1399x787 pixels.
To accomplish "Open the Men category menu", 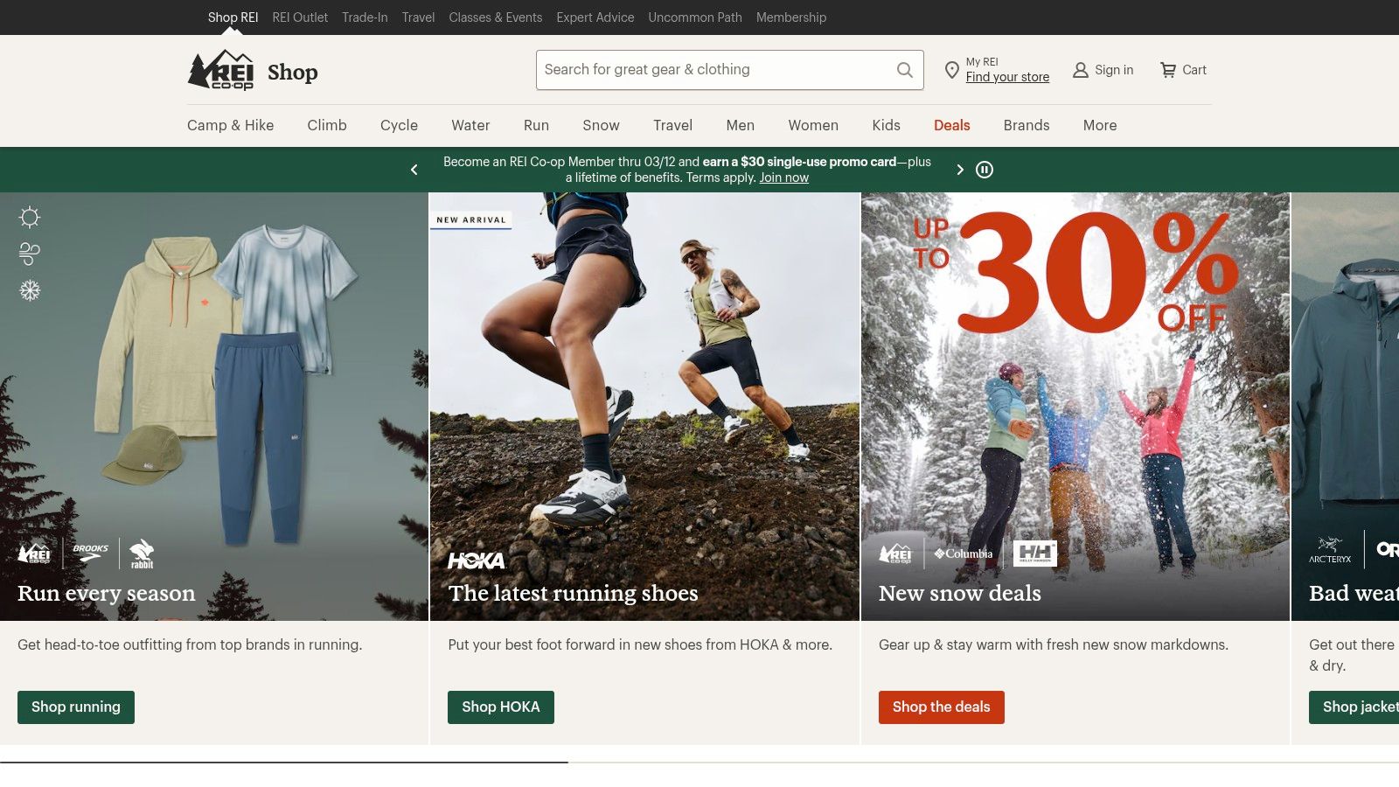I will (x=741, y=125).
